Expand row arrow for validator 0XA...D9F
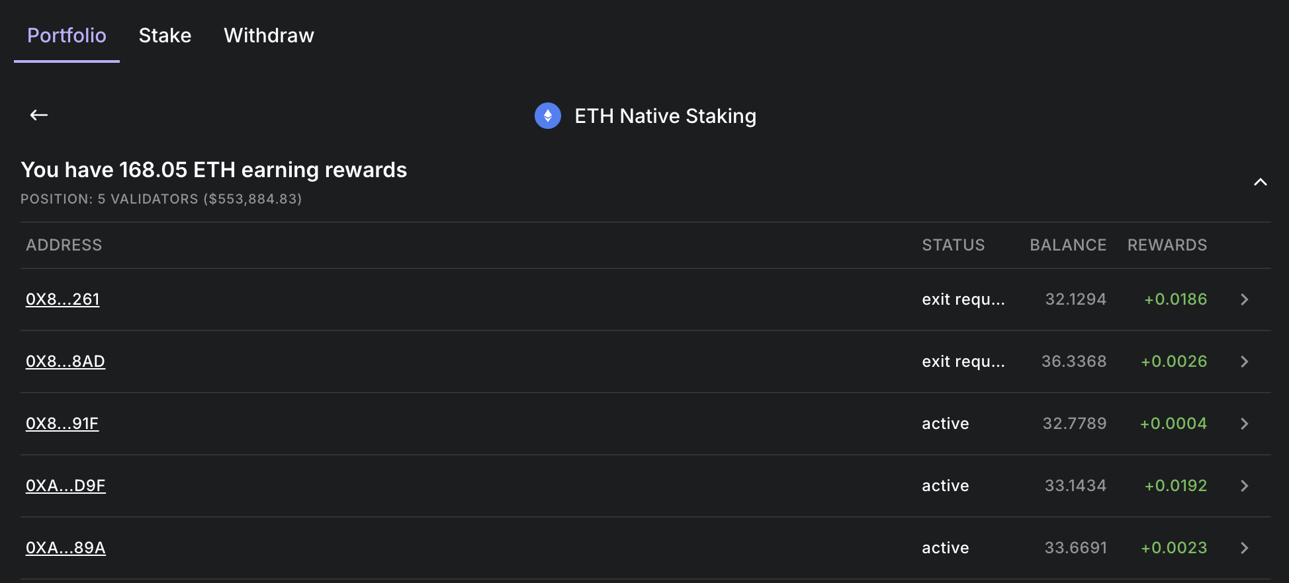Screen dimensions: 1289x583 click(x=1244, y=486)
